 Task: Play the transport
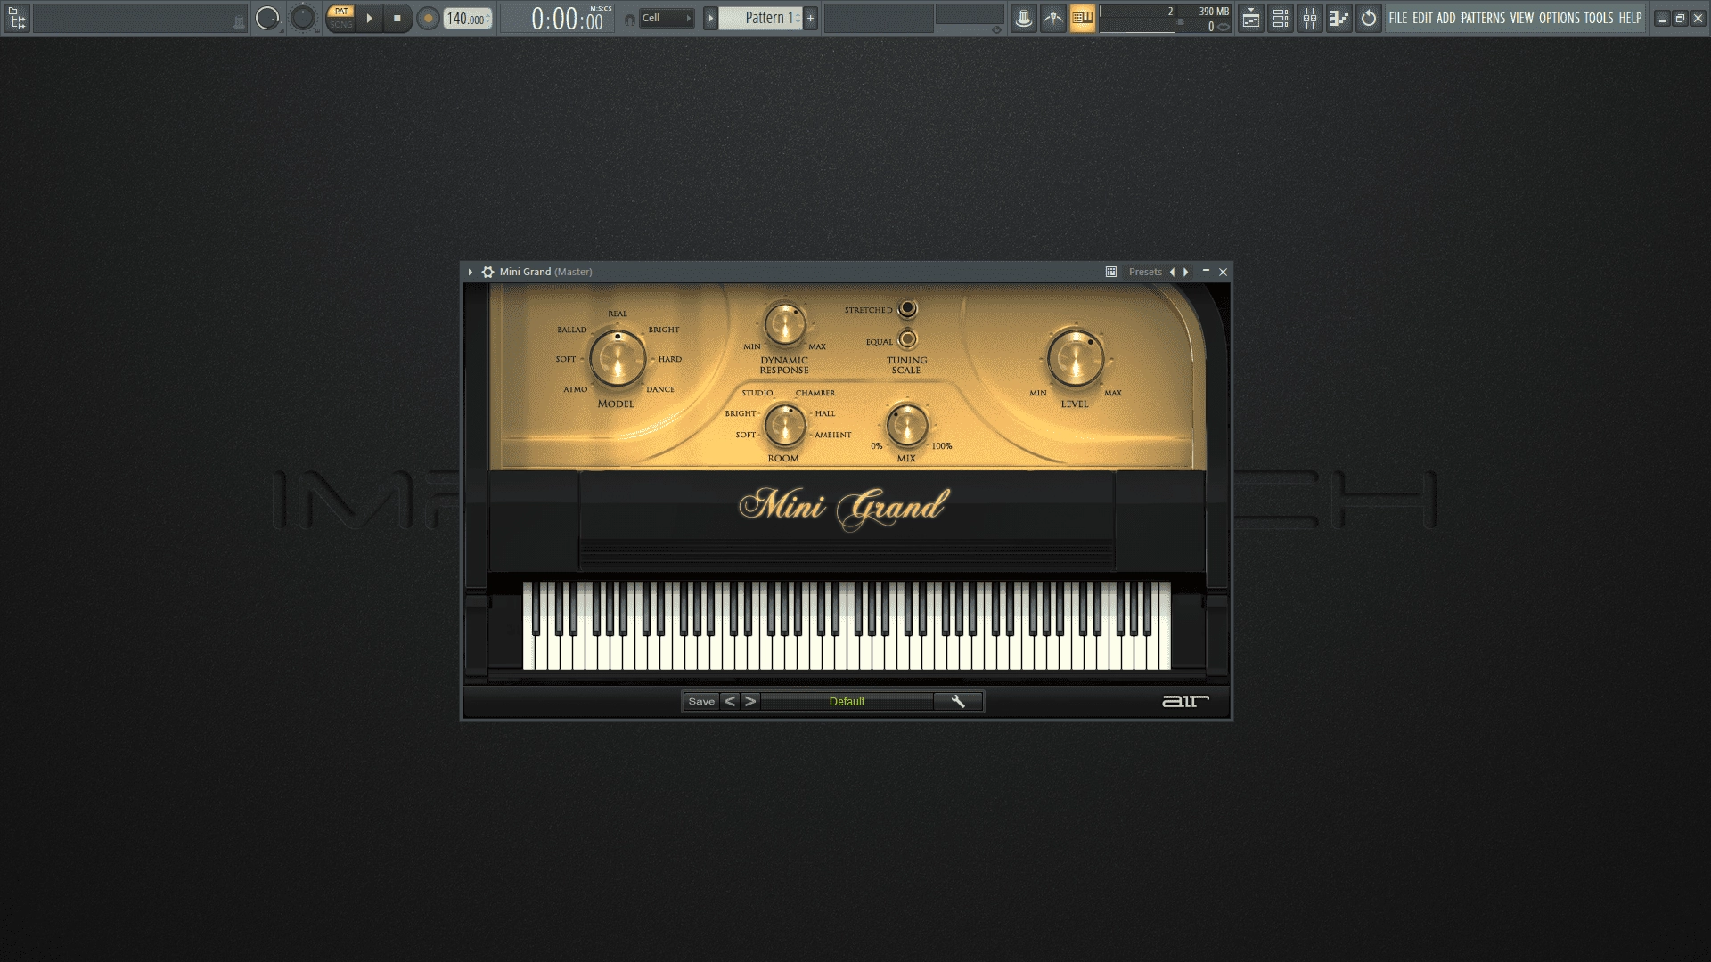[369, 18]
